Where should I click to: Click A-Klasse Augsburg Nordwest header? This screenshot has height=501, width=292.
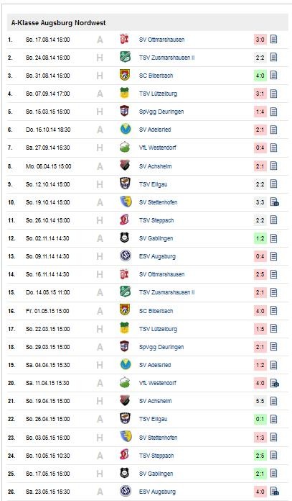[59, 23]
